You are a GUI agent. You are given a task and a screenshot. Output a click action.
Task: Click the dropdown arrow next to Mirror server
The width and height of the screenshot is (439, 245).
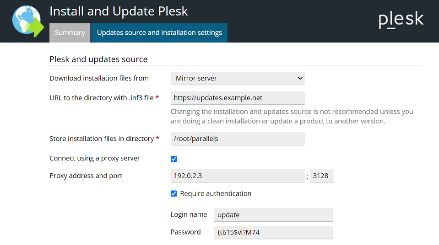300,78
